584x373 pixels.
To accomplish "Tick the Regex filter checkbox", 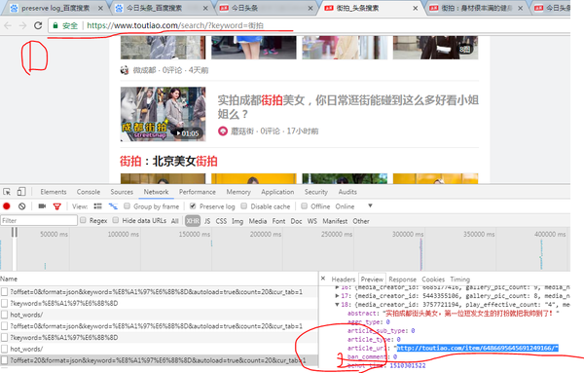I will point(83,220).
